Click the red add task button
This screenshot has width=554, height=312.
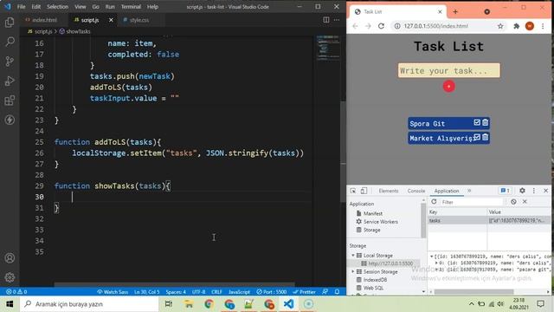coord(448,87)
